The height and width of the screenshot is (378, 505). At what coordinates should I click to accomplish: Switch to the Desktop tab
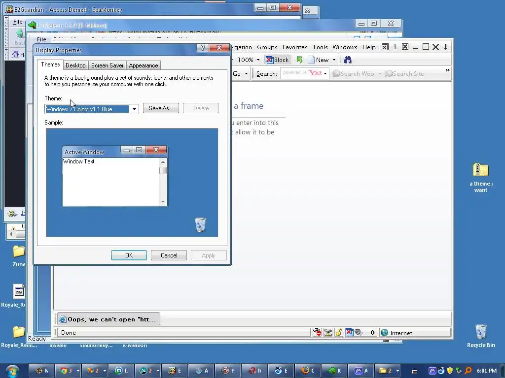tap(75, 65)
